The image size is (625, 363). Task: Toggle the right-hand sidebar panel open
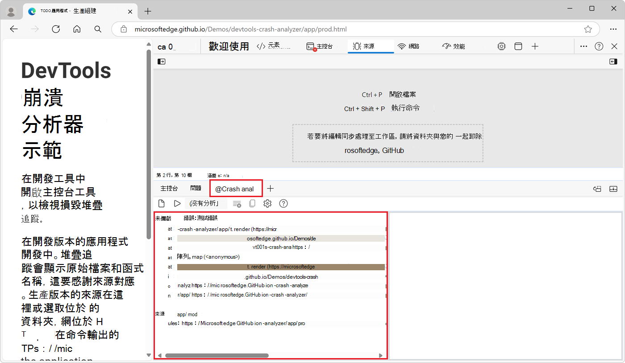[x=613, y=61]
